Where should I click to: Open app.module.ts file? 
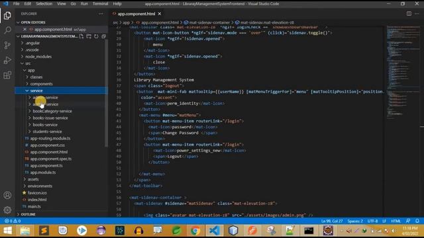[x=43, y=173]
